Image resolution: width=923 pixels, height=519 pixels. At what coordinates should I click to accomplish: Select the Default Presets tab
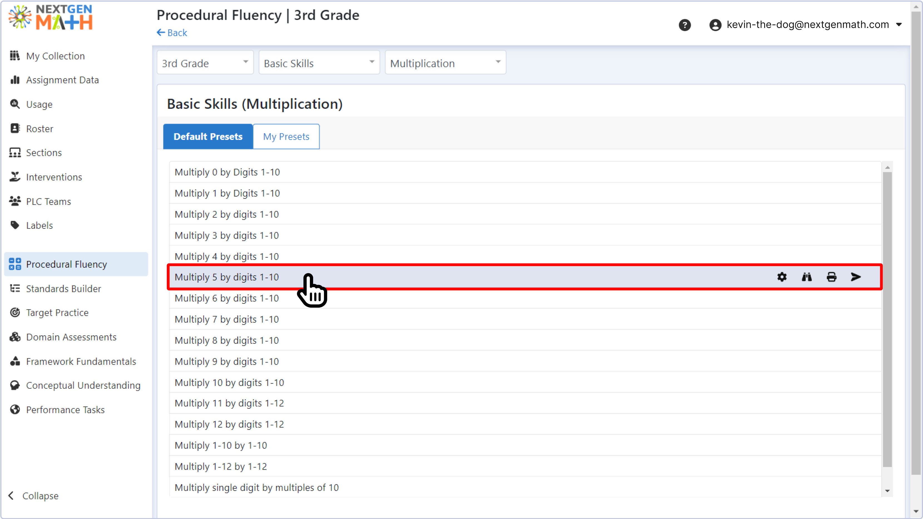(208, 137)
